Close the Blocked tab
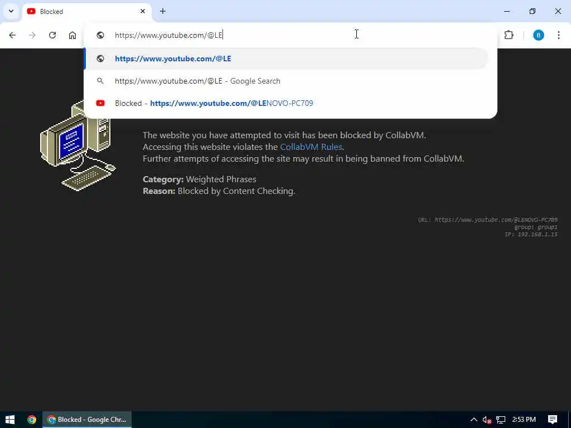This screenshot has height=428, width=571. click(143, 11)
